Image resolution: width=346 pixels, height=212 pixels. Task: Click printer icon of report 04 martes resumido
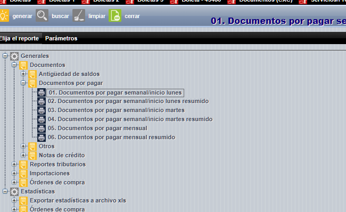tap(42, 120)
